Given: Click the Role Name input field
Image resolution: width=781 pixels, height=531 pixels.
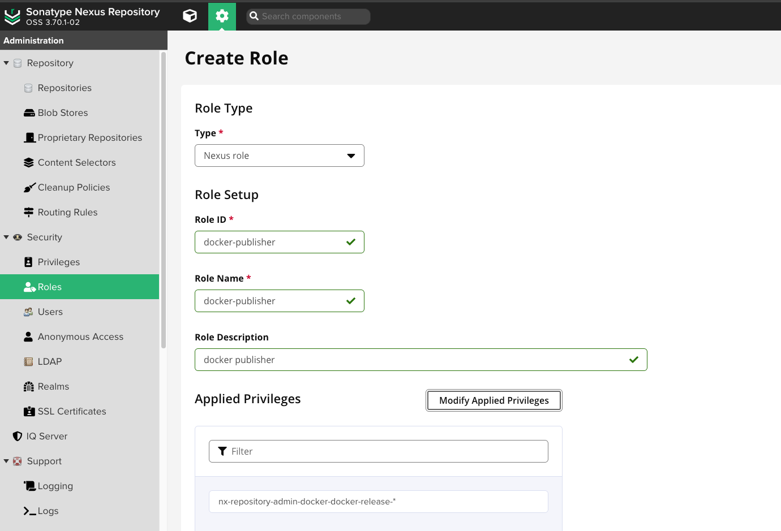Looking at the screenshot, I should (x=280, y=301).
